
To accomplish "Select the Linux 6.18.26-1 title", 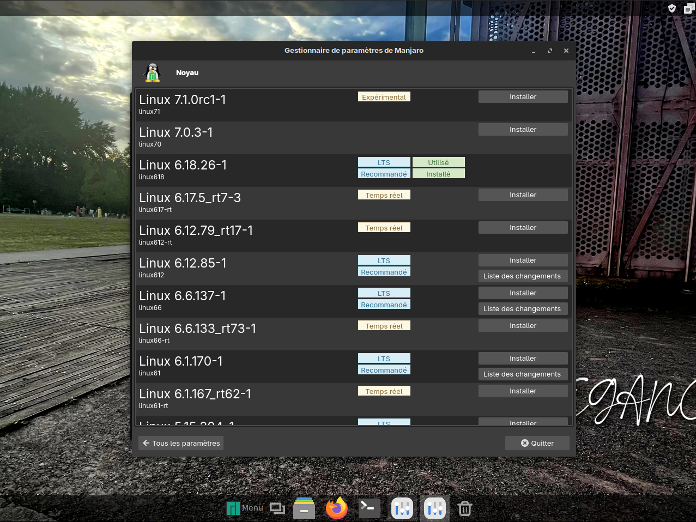I will point(183,165).
